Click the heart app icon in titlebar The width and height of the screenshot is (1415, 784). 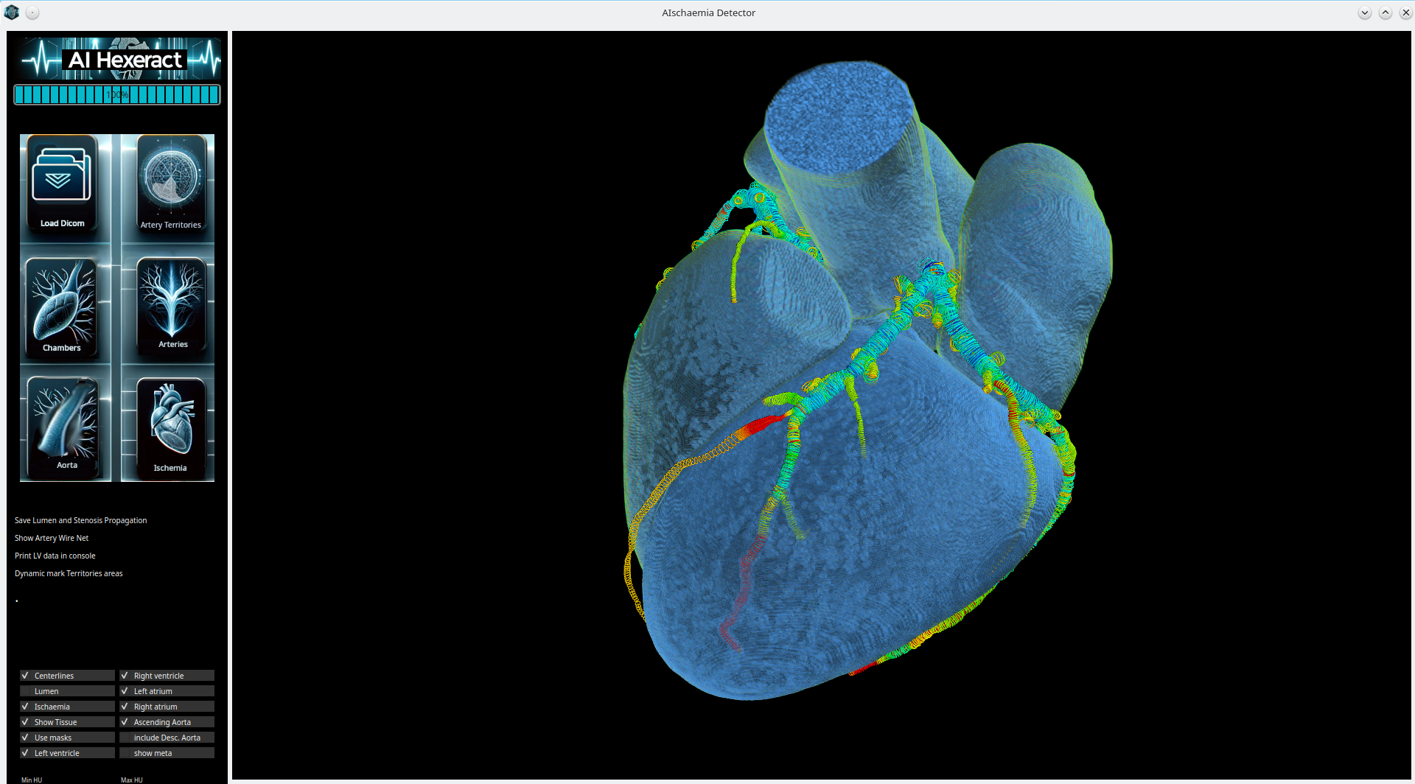click(11, 12)
